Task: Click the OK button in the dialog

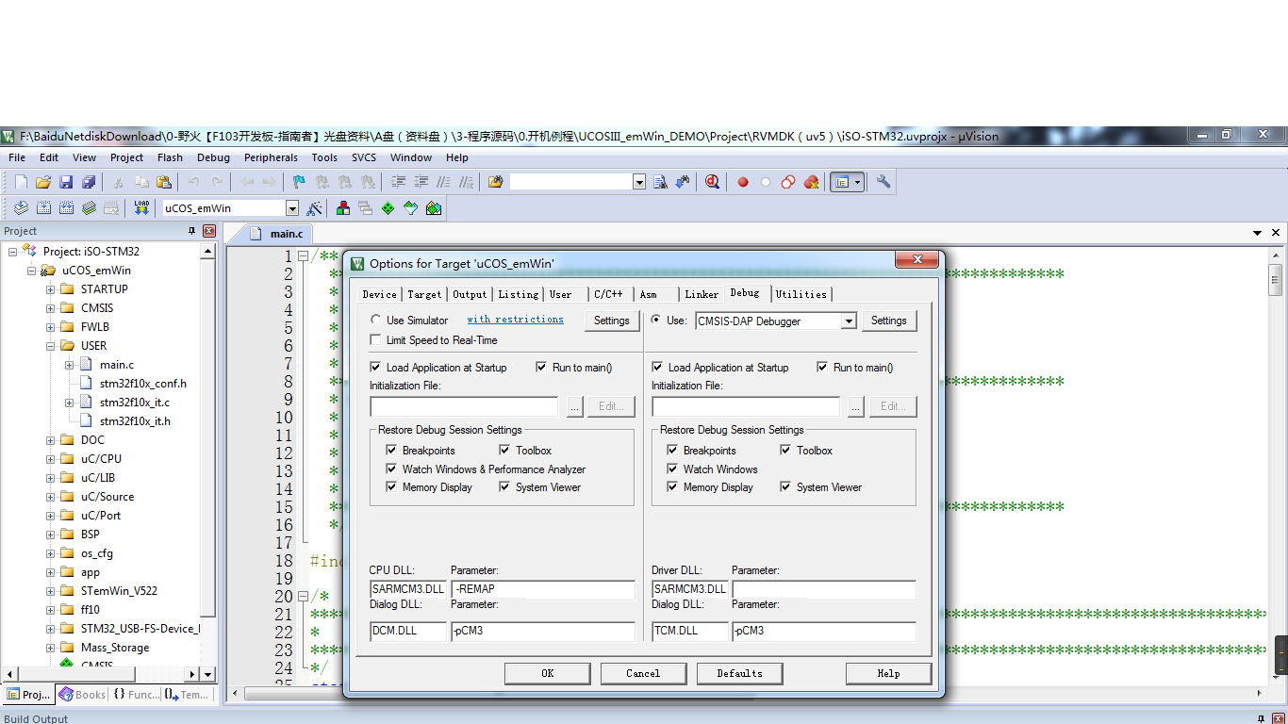Action: tap(548, 673)
